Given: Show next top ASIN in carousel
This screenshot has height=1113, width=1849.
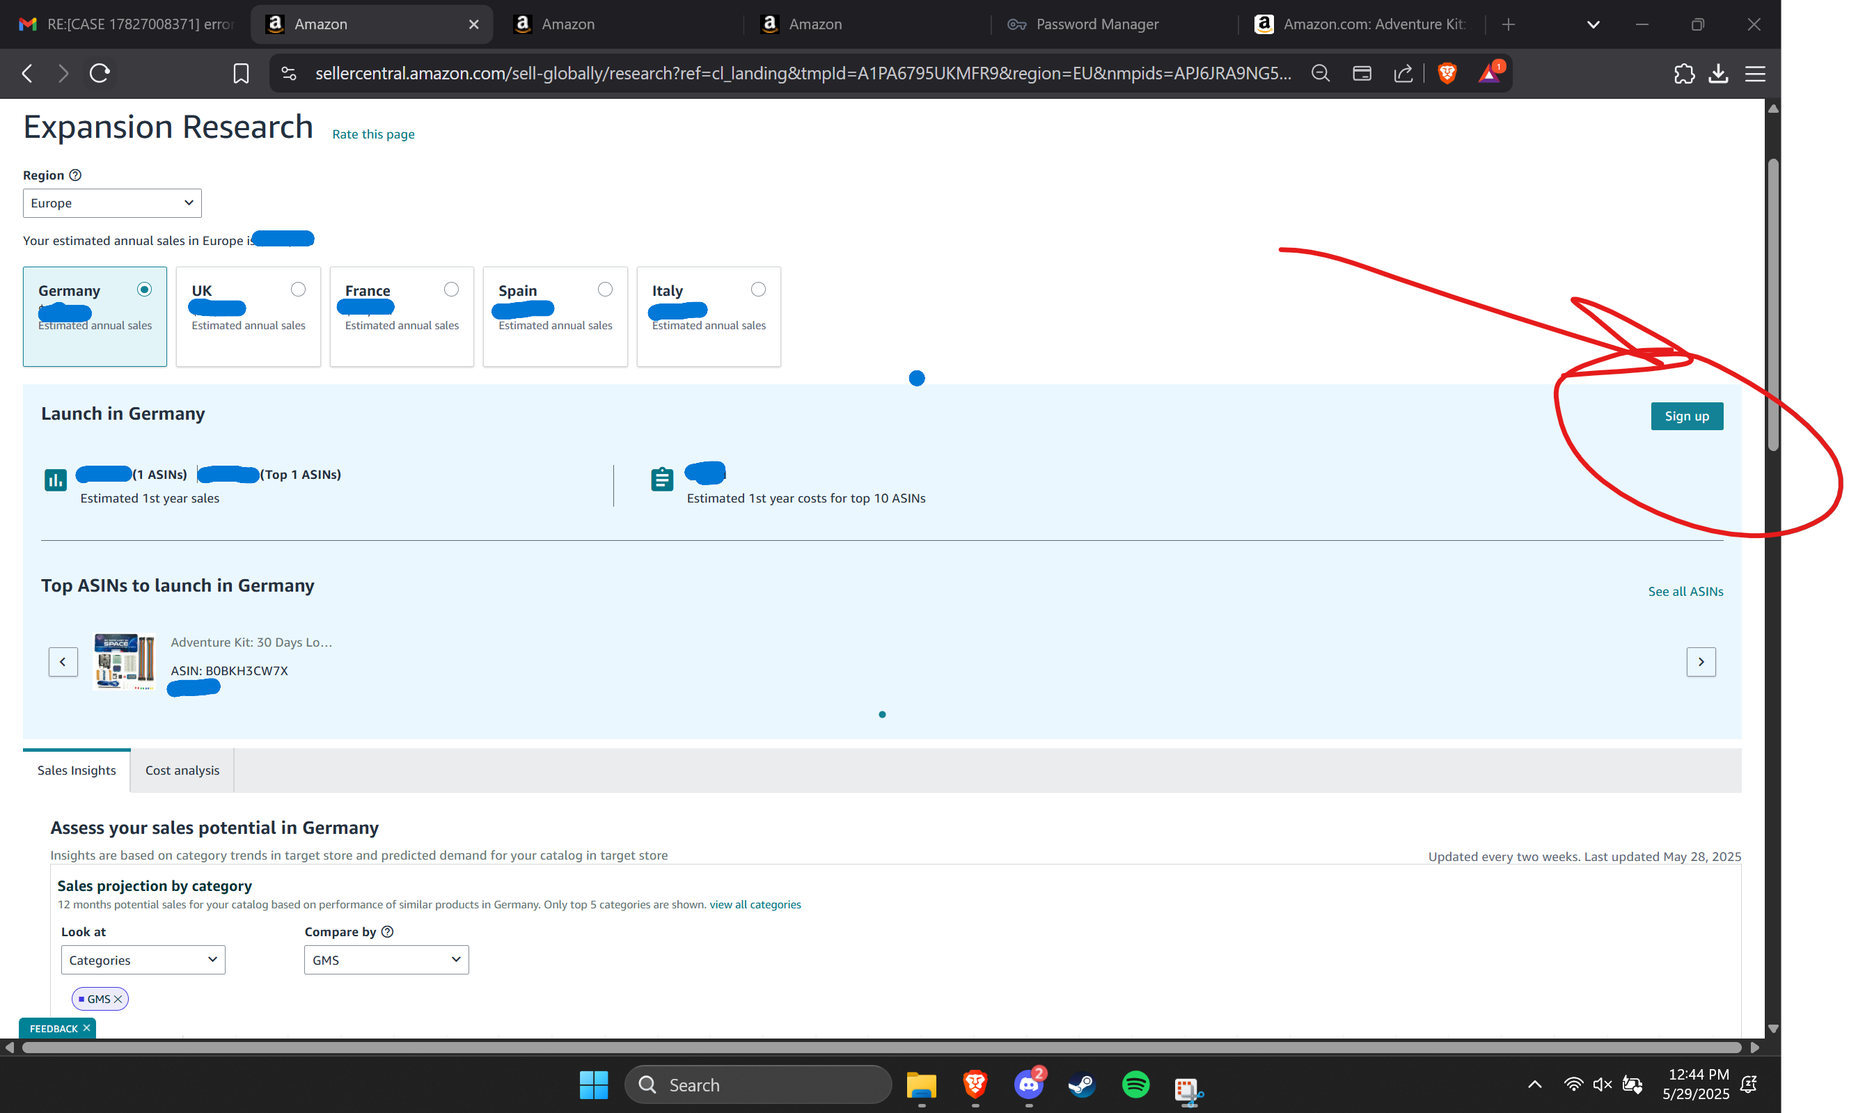Looking at the screenshot, I should (1701, 661).
